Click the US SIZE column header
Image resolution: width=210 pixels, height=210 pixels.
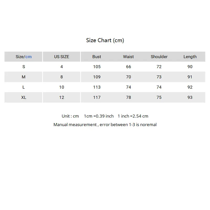click(x=62, y=57)
